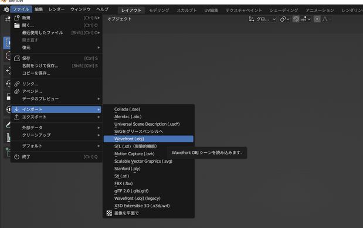Choose Wavefront (.obj) (legacy)

148,198
